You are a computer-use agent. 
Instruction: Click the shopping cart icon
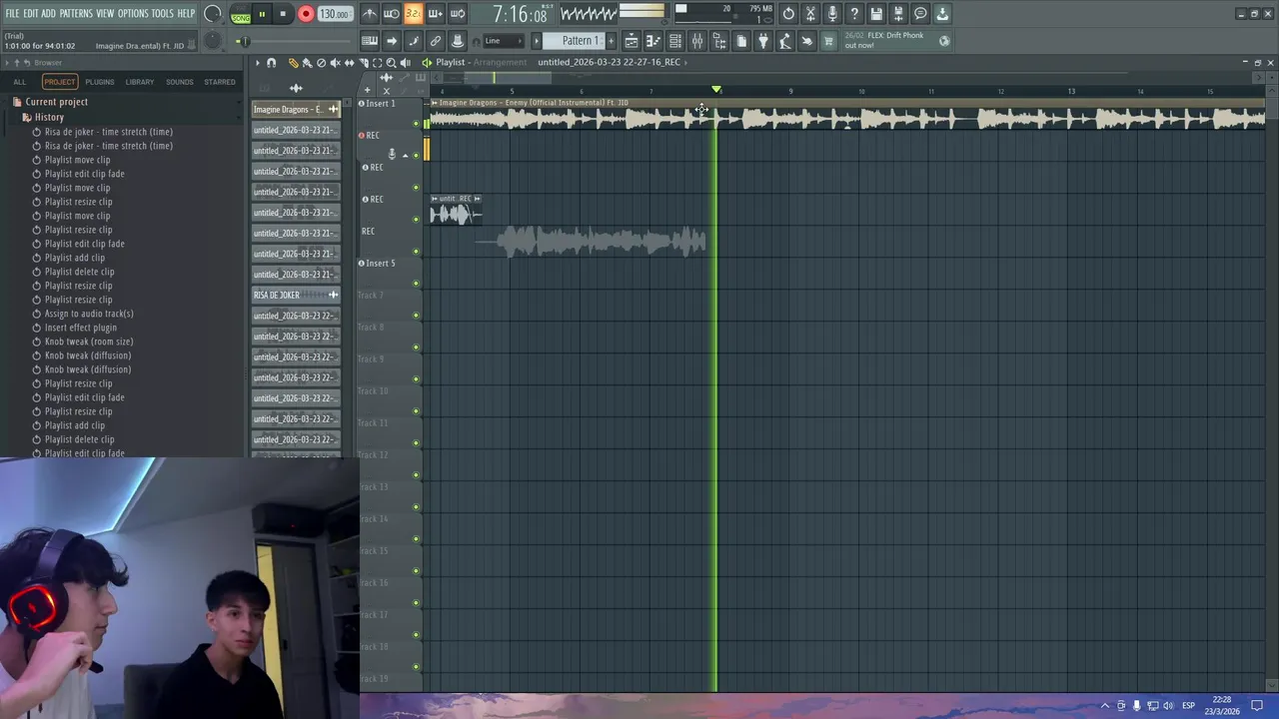tap(828, 41)
